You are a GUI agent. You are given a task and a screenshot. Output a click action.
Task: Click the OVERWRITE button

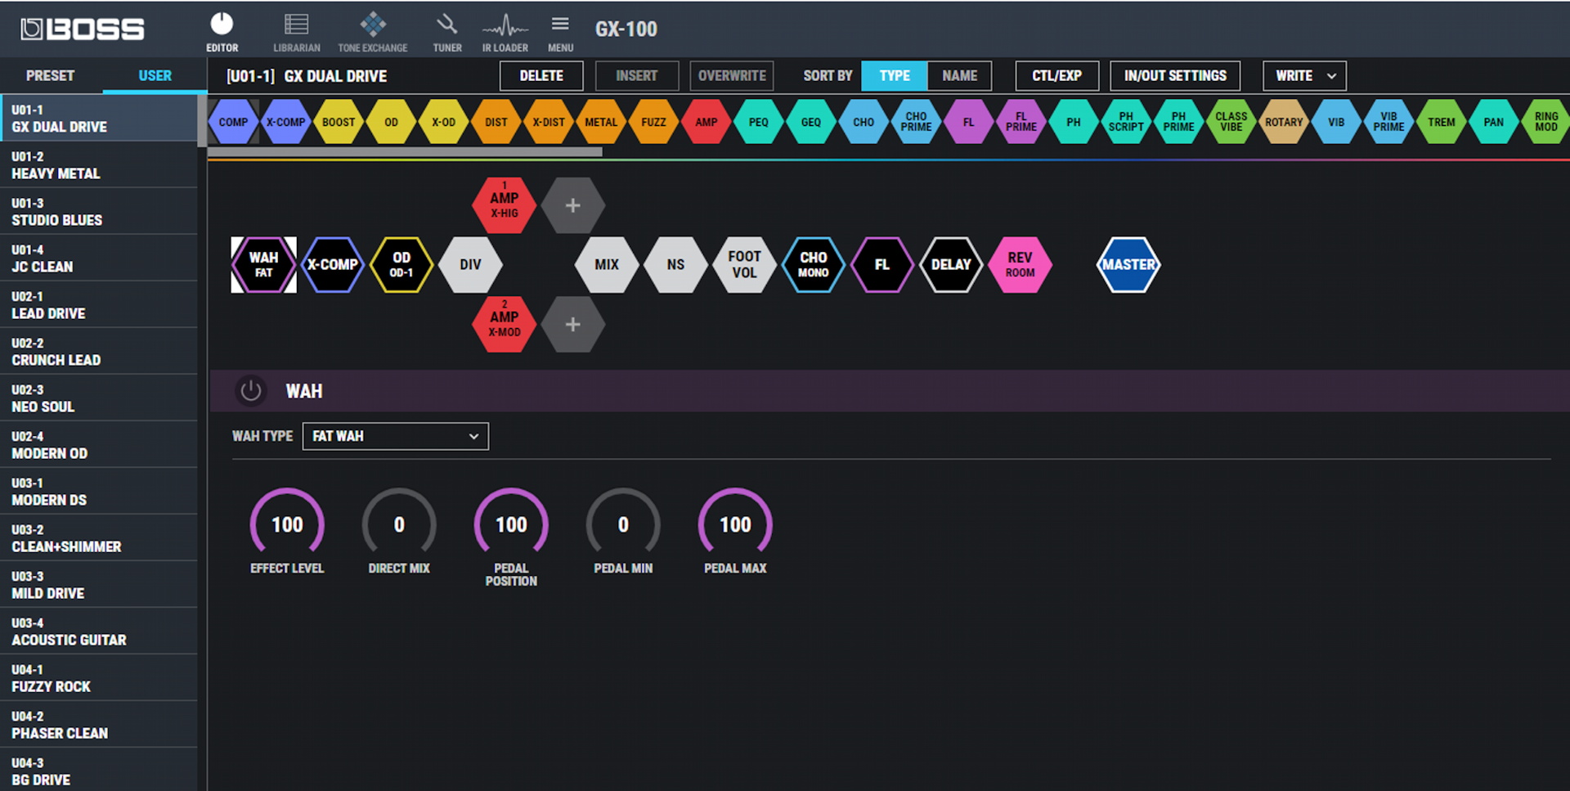(x=732, y=75)
